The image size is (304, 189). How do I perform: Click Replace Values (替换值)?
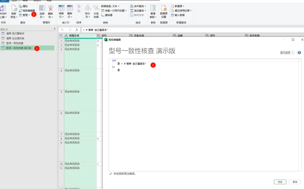pyautogui.click(x=107, y=15)
